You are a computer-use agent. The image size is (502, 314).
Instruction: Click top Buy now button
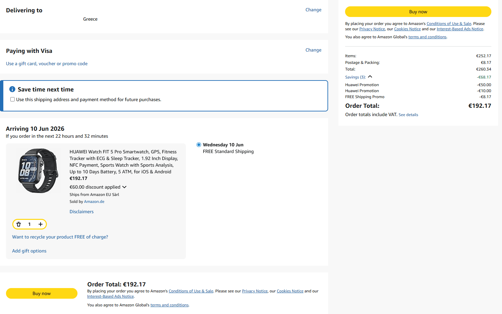418,12
